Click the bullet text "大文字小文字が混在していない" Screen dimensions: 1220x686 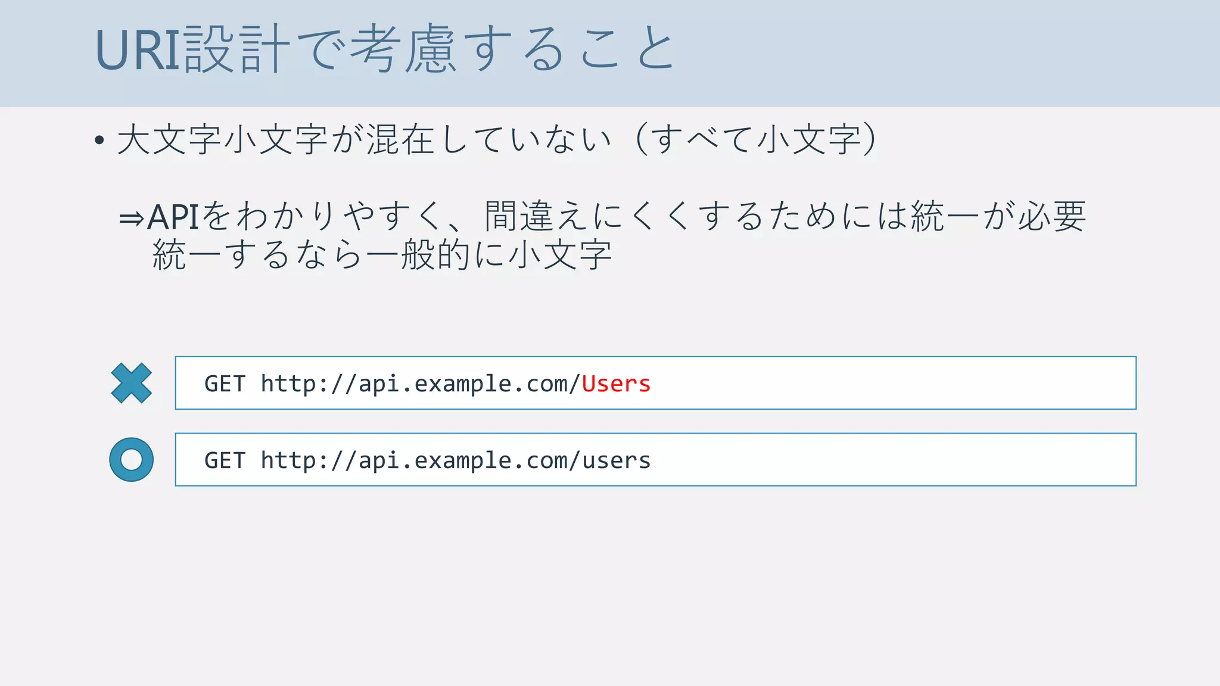tap(365, 140)
